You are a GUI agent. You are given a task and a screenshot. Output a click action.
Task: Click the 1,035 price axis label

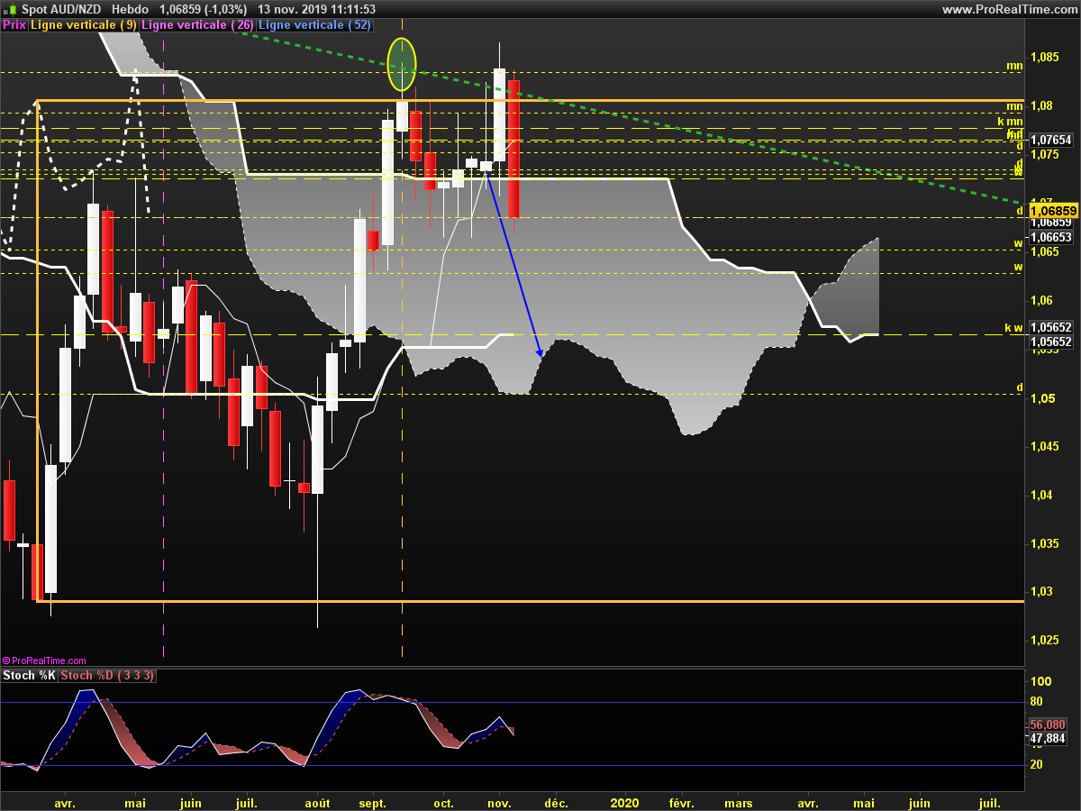pos(1044,543)
